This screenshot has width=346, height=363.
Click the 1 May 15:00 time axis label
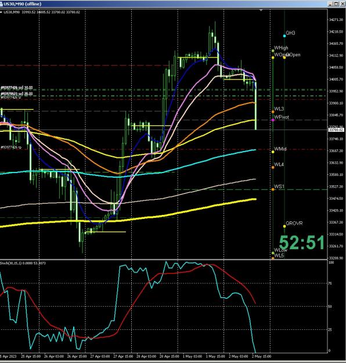coord(215,356)
